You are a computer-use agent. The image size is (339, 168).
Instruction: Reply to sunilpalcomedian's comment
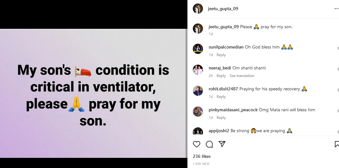pos(221,55)
